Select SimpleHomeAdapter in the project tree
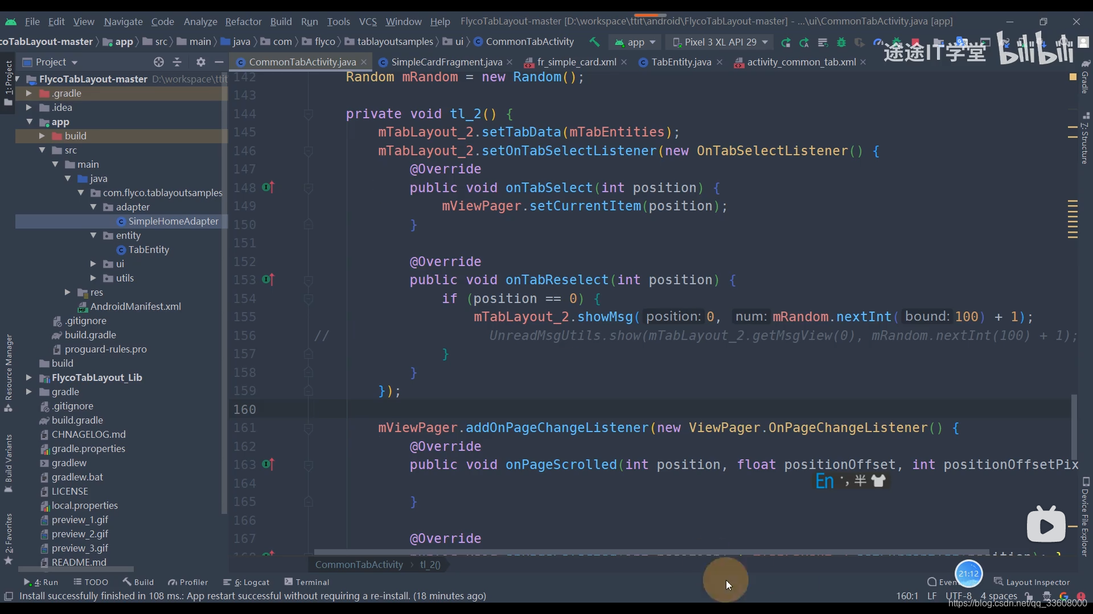 pyautogui.click(x=173, y=221)
